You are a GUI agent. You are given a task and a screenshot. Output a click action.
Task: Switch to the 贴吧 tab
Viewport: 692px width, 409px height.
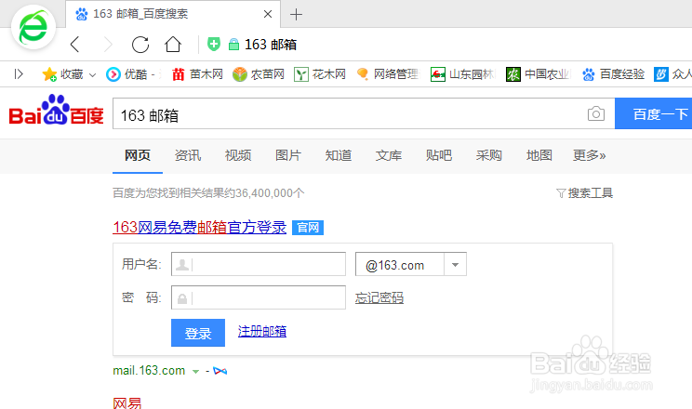click(439, 155)
